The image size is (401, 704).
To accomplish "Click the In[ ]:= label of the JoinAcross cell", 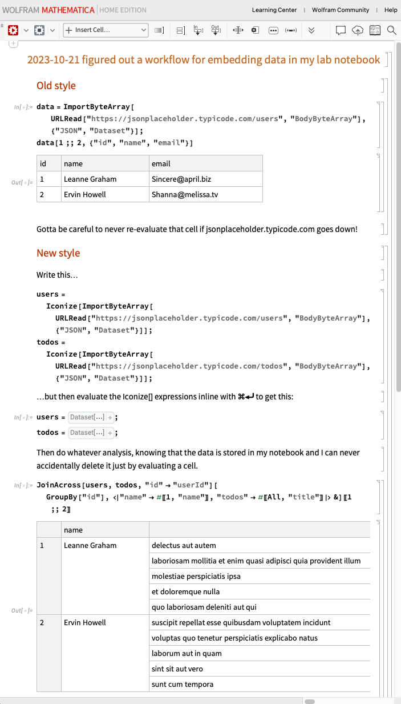I will tap(23, 485).
